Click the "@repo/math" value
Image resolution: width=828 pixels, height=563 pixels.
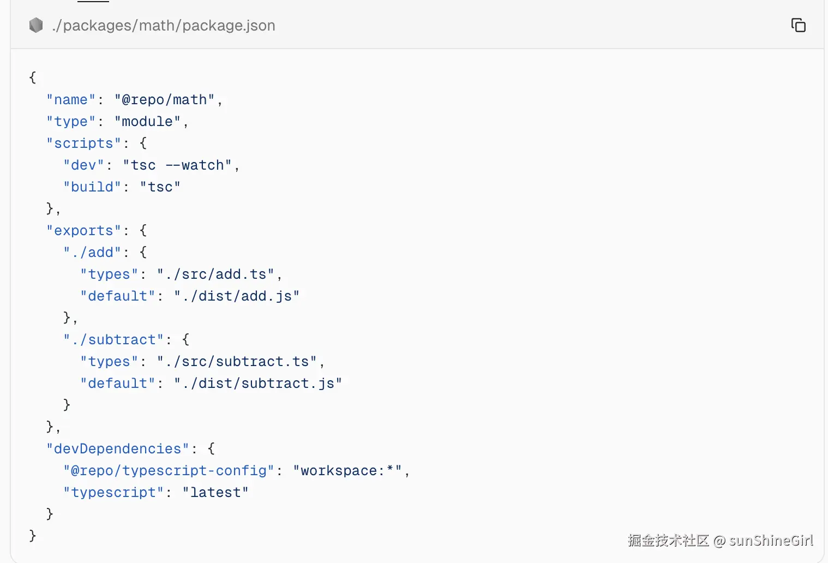tap(164, 100)
